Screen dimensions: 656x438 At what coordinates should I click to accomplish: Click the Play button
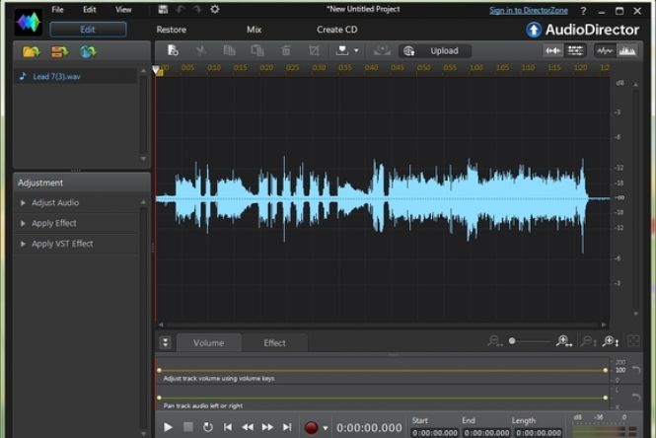(168, 427)
